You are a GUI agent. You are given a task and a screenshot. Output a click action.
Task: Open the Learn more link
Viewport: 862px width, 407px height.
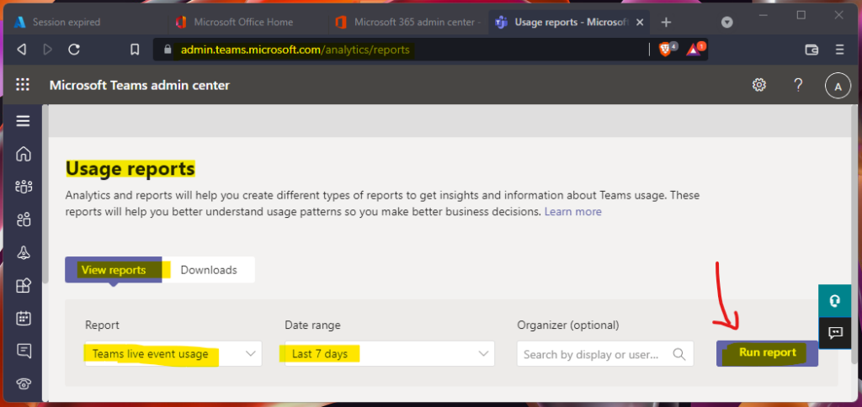click(572, 211)
